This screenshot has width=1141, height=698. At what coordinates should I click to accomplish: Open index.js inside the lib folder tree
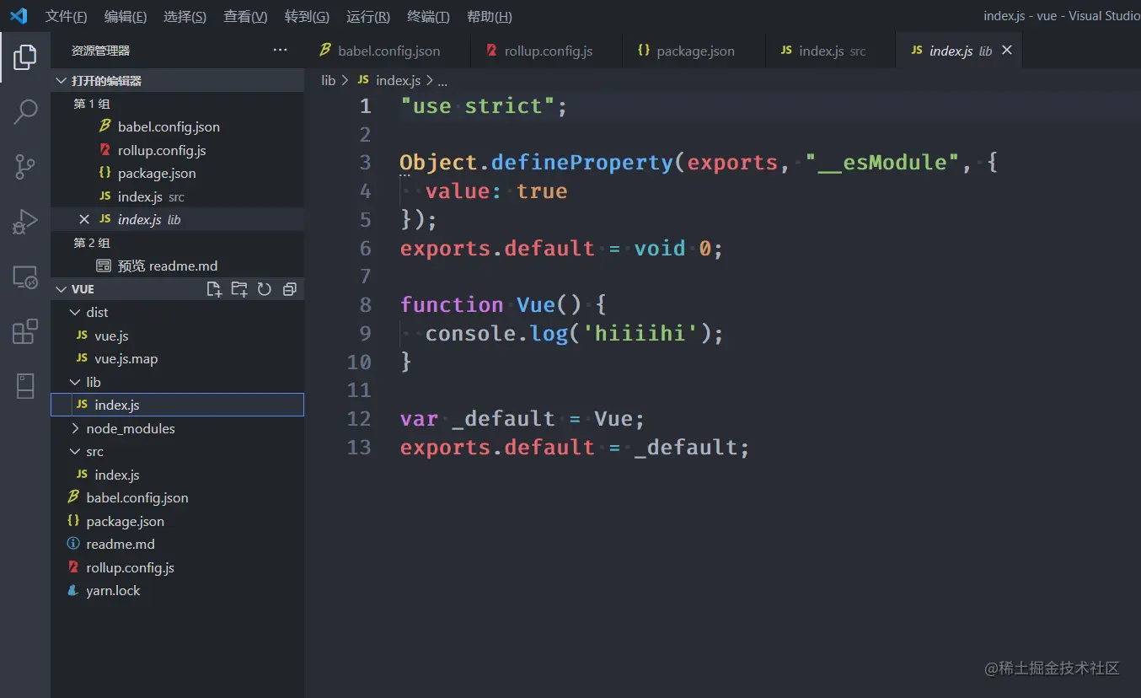click(x=177, y=405)
